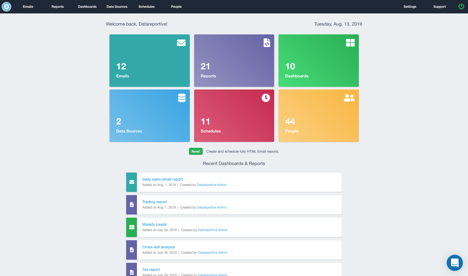468x276 pixels.
Task: Open Settings from the top bar
Action: click(410, 6)
